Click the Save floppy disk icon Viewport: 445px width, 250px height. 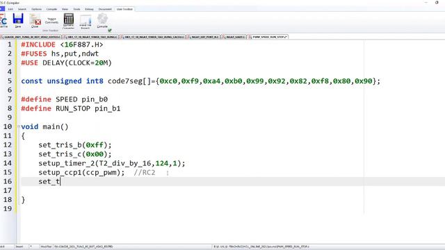click(x=18, y=20)
